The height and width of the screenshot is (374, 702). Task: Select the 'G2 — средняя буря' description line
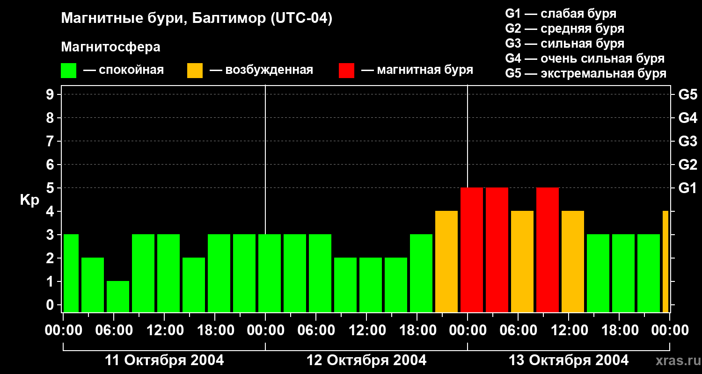coord(564,29)
